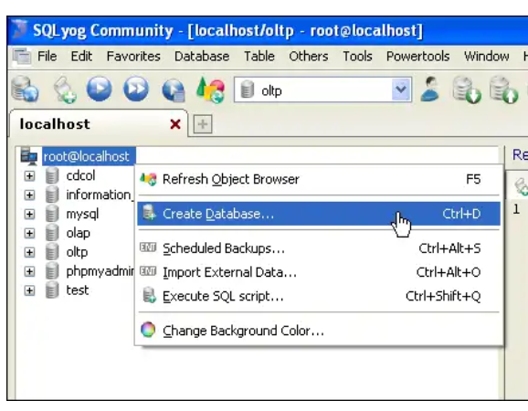Open the Database menu

(202, 56)
